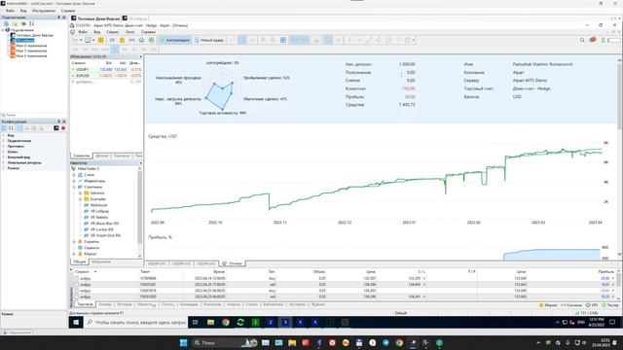This screenshot has width=623, height=350.
Task: Select USDJPY row in Market Watch
Action: [x=106, y=70]
